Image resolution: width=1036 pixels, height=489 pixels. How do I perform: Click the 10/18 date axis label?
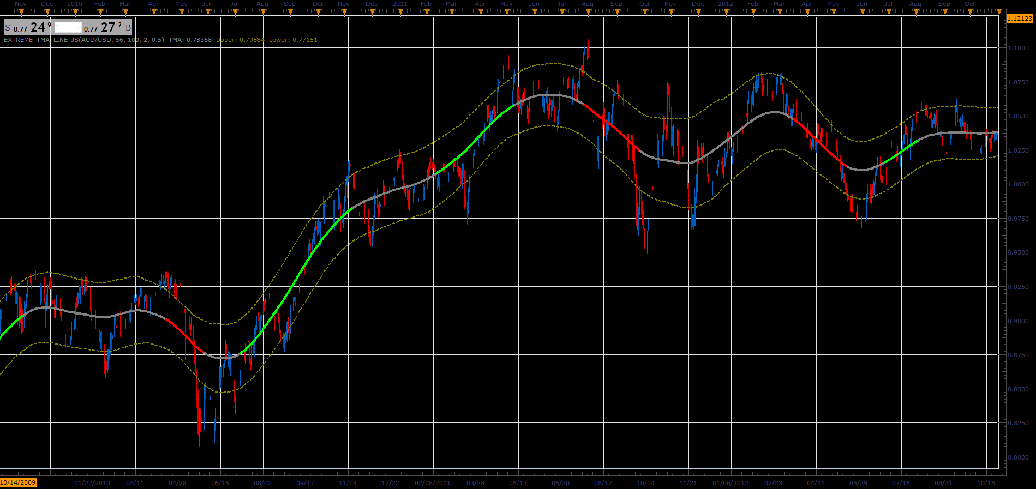(986, 483)
